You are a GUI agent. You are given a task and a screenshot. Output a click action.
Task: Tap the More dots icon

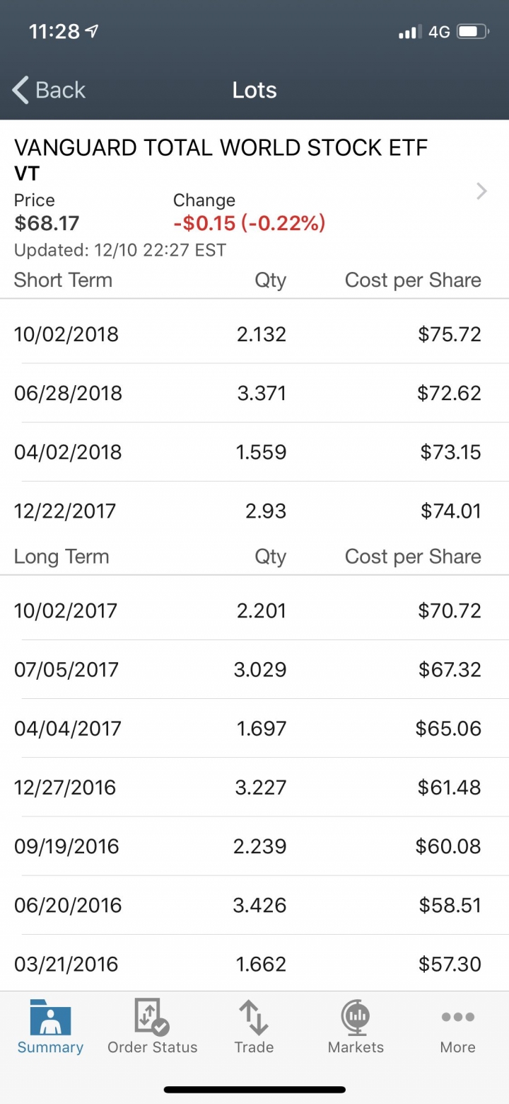[x=457, y=1017]
